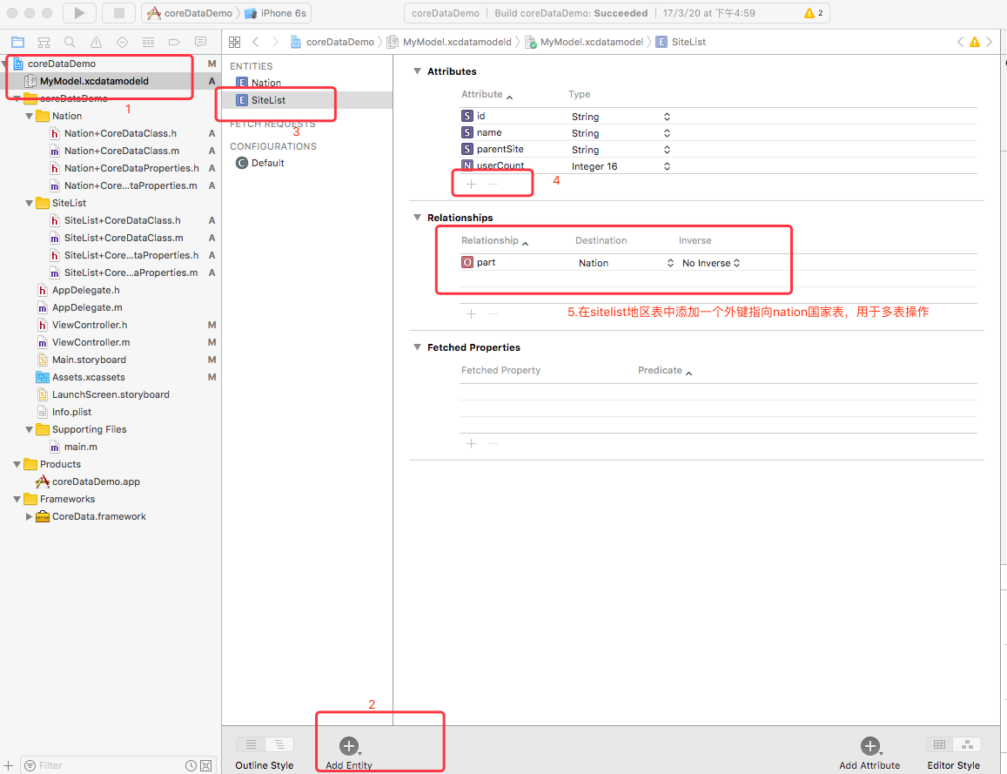Switch Outline Style to hierarchical view
The width and height of the screenshot is (1007, 774).
(x=279, y=744)
